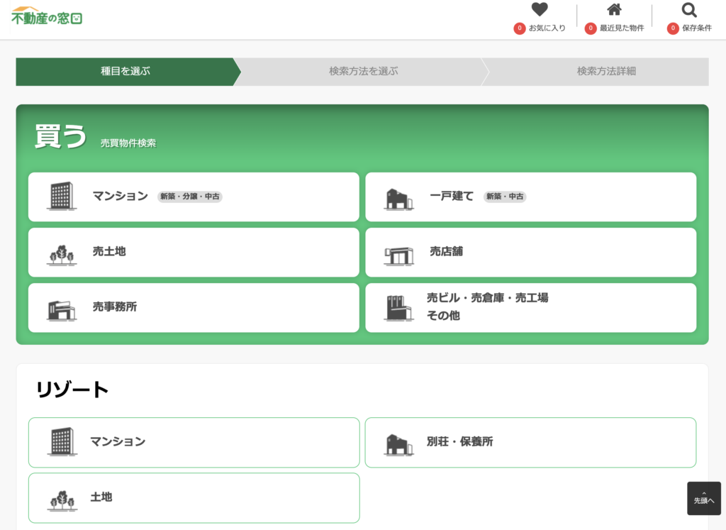This screenshot has height=530, width=726.
Task: Choose 別荘・保養所 resort option
Action: pyautogui.click(x=530, y=443)
